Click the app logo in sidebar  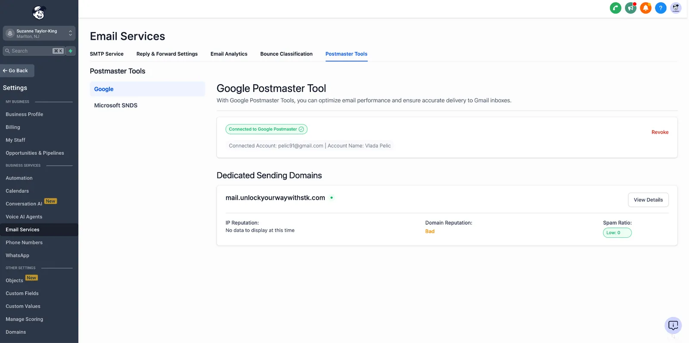39,13
